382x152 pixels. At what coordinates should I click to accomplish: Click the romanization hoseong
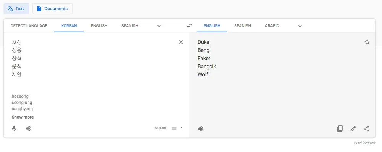20,97
